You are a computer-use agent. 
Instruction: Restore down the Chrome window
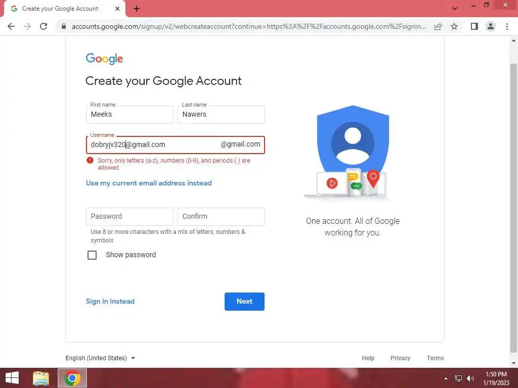487,5
